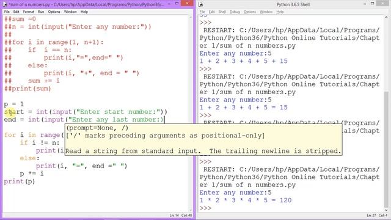The image size is (391, 220).
Task: Open the Options menu in Python Shell
Action: tap(250, 12)
